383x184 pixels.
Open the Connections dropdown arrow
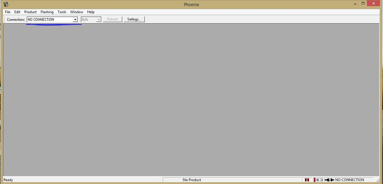(x=75, y=19)
